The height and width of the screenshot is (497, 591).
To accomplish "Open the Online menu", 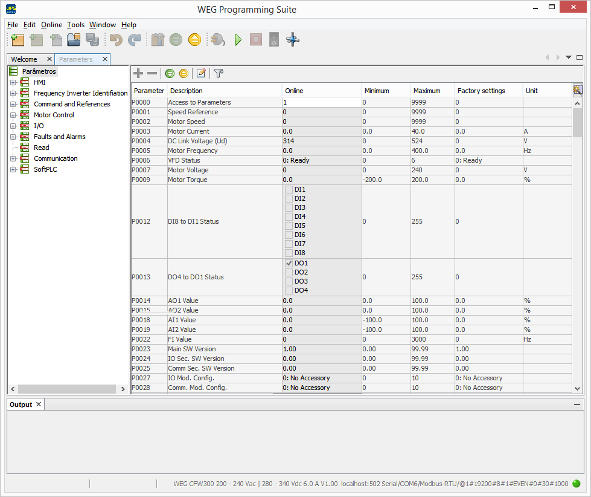I will (51, 25).
